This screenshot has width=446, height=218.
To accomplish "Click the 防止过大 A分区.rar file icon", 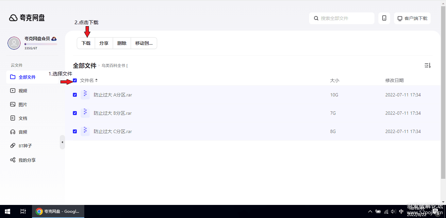I will click(x=85, y=95).
